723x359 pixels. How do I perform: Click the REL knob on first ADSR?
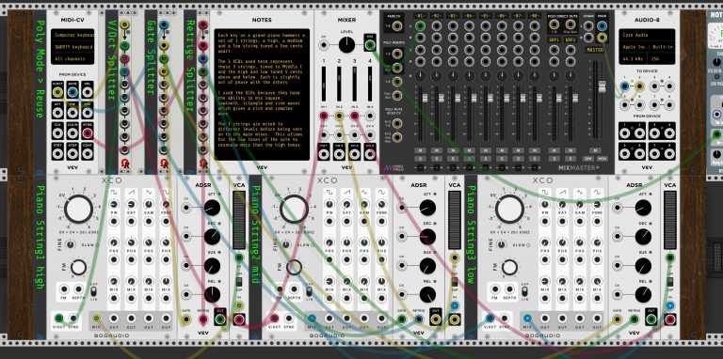click(x=212, y=294)
